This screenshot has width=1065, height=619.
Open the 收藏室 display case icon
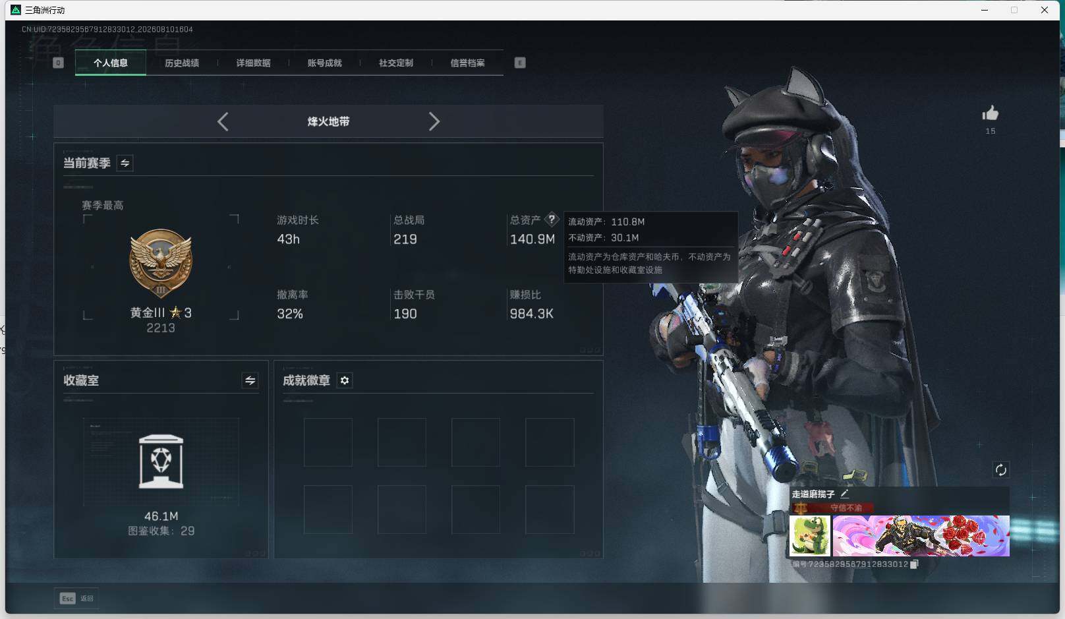161,461
